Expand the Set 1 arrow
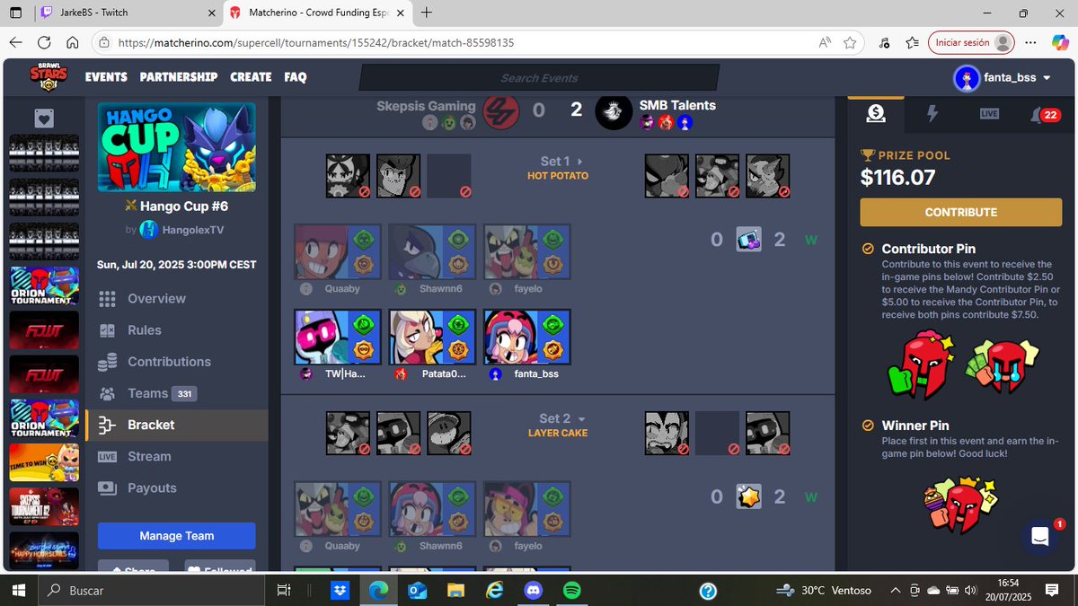Viewport: 1078px width, 606px height. coord(580,162)
